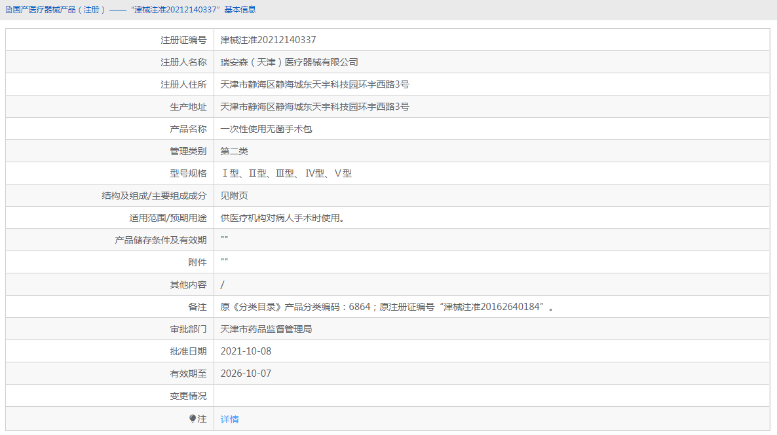Screen dimensions: 777x435
Task: Click the 注册人住所 address cell
Action: point(316,84)
